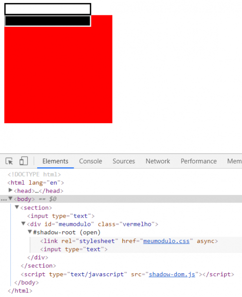
Task: Collapse the body element node
Action: pyautogui.click(x=10, y=198)
